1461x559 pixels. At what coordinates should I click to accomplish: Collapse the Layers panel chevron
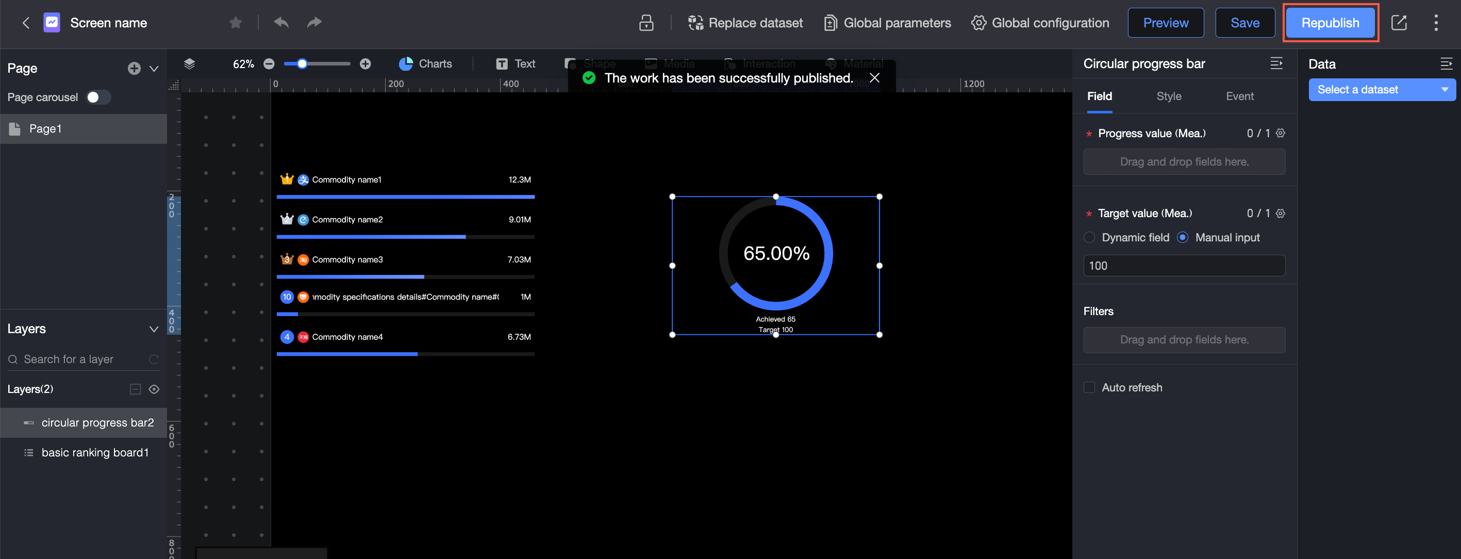pos(154,329)
